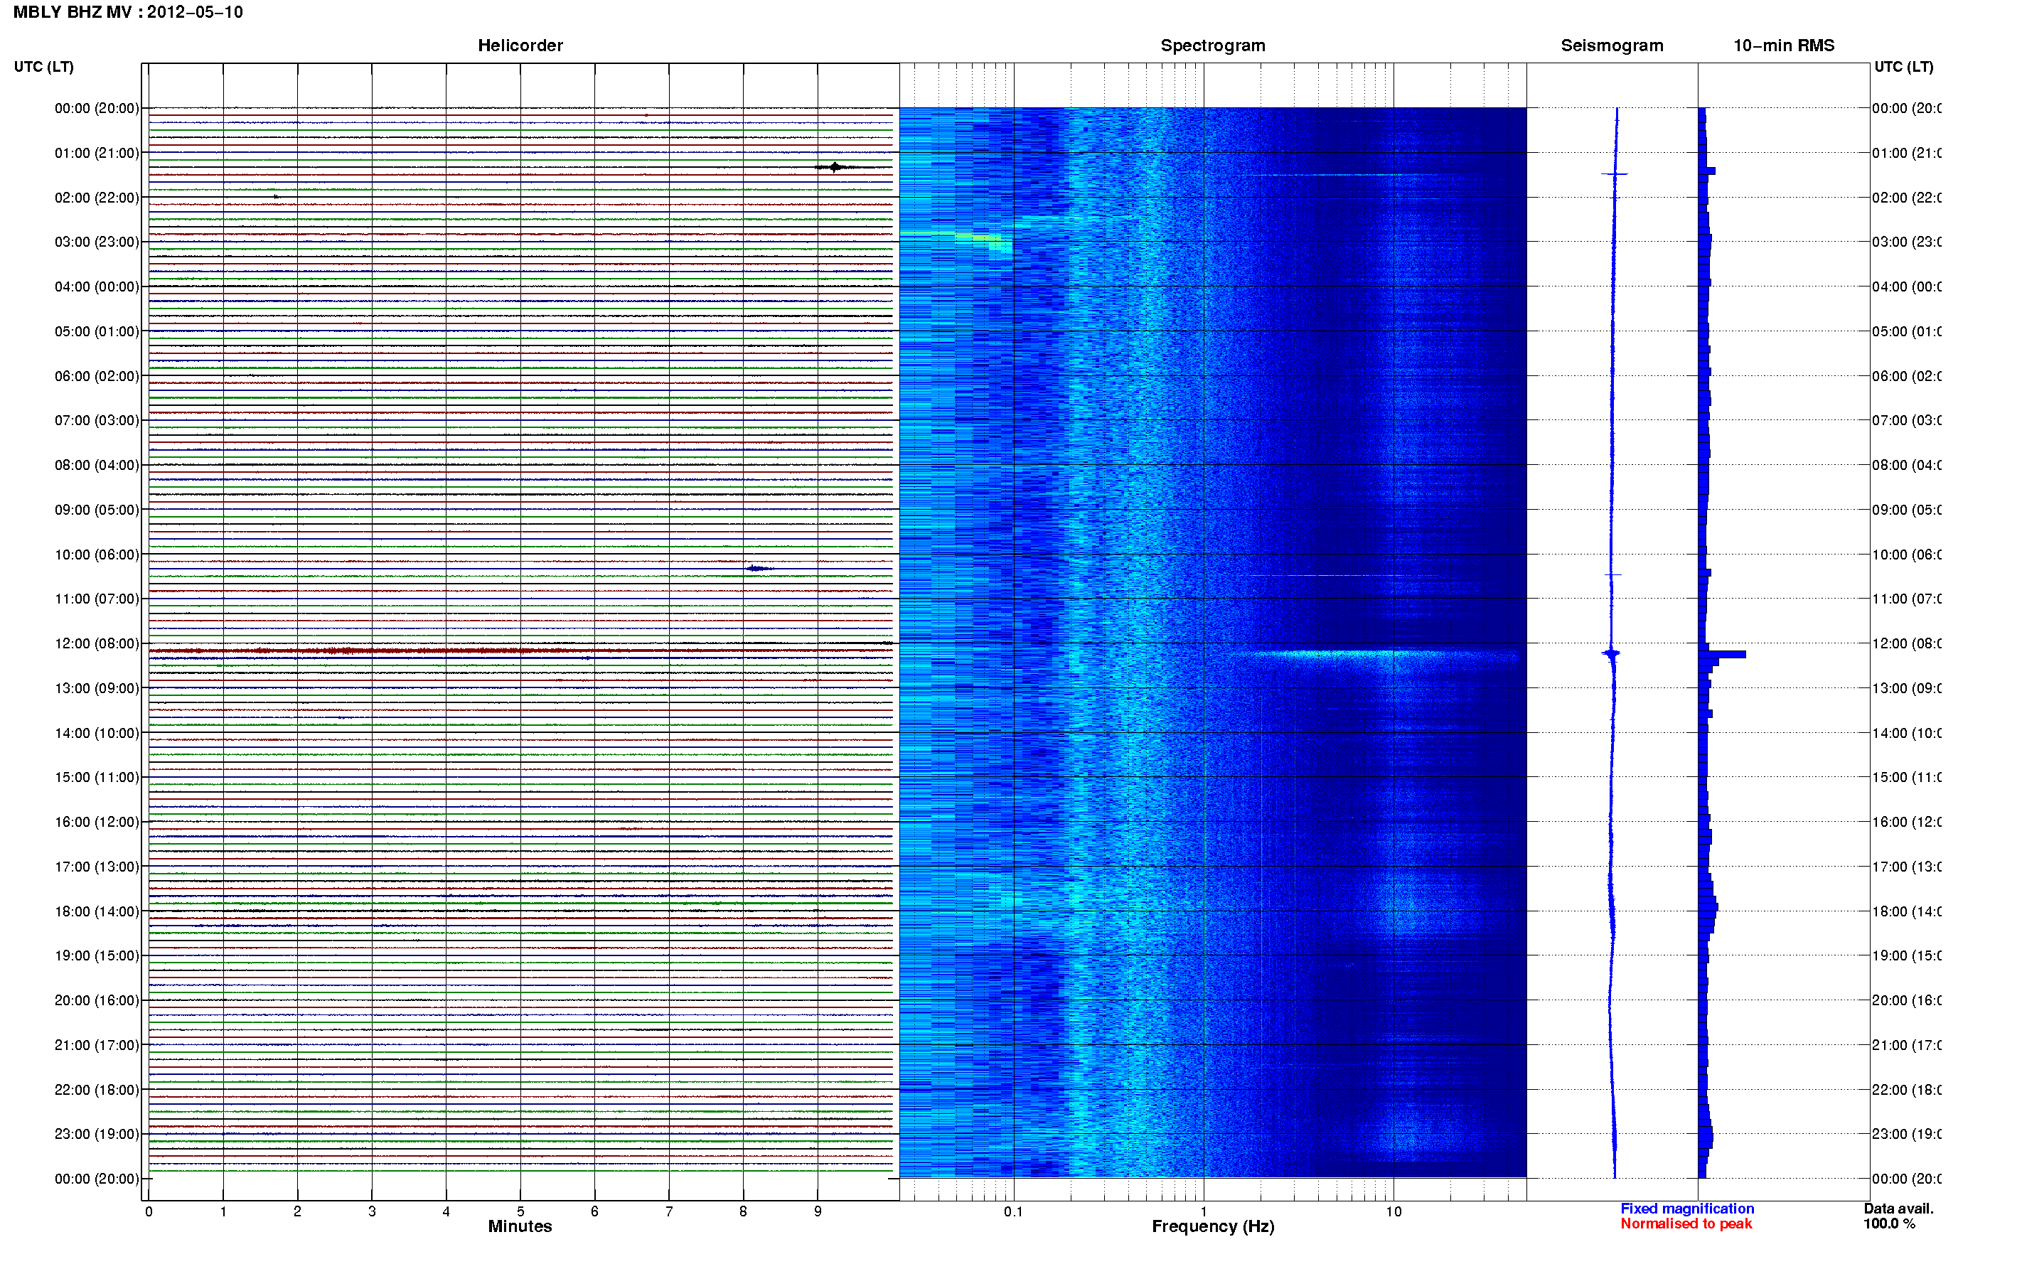Click the '23:00 (19:00)' time label
The height and width of the screenshot is (1264, 2022).
pos(97,1135)
